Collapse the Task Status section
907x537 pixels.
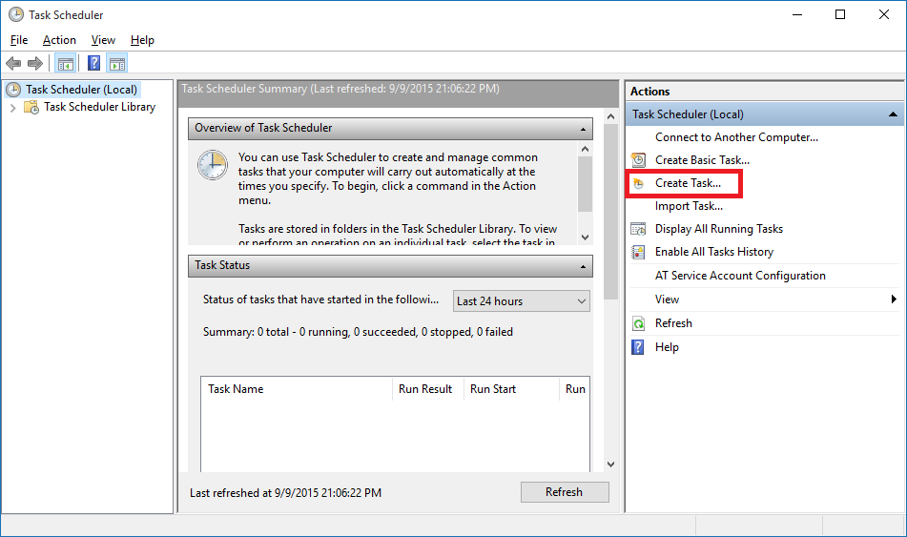pos(583,266)
